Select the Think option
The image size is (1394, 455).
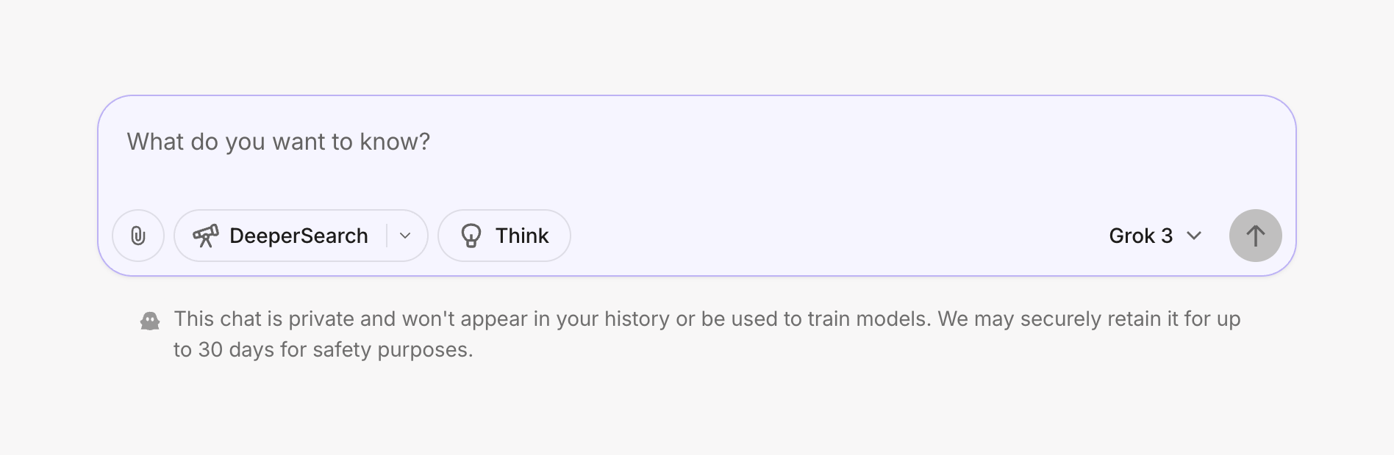(504, 236)
